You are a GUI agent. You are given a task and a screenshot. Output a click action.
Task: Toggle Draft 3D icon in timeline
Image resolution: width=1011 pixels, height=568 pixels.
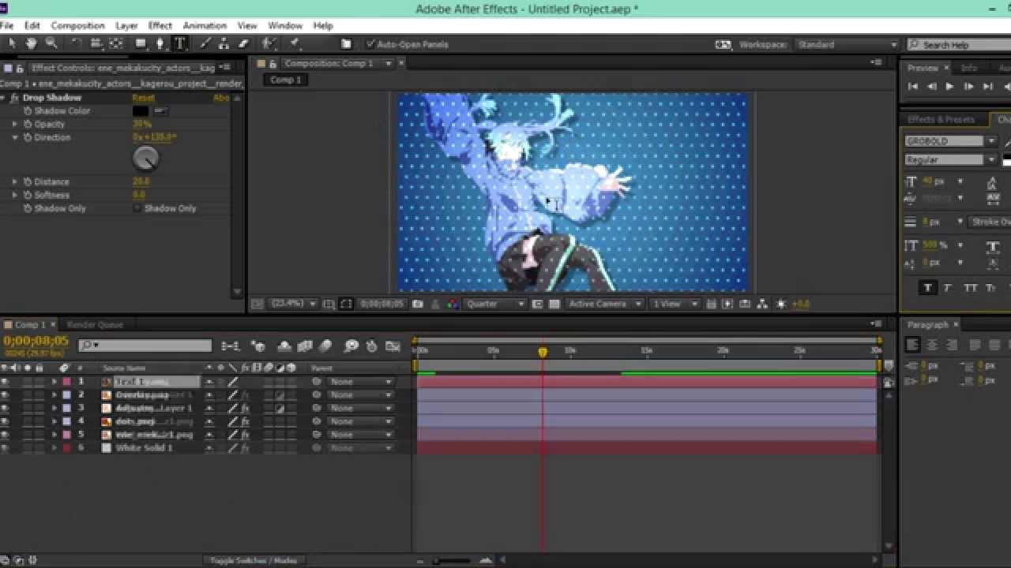click(257, 346)
